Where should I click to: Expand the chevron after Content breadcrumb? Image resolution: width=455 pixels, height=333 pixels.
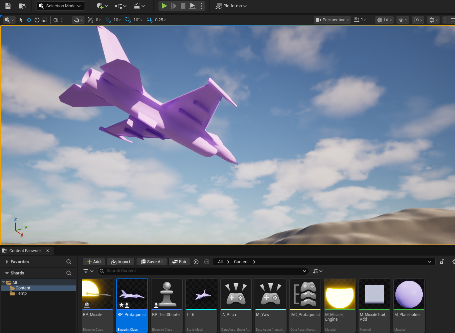(x=254, y=262)
